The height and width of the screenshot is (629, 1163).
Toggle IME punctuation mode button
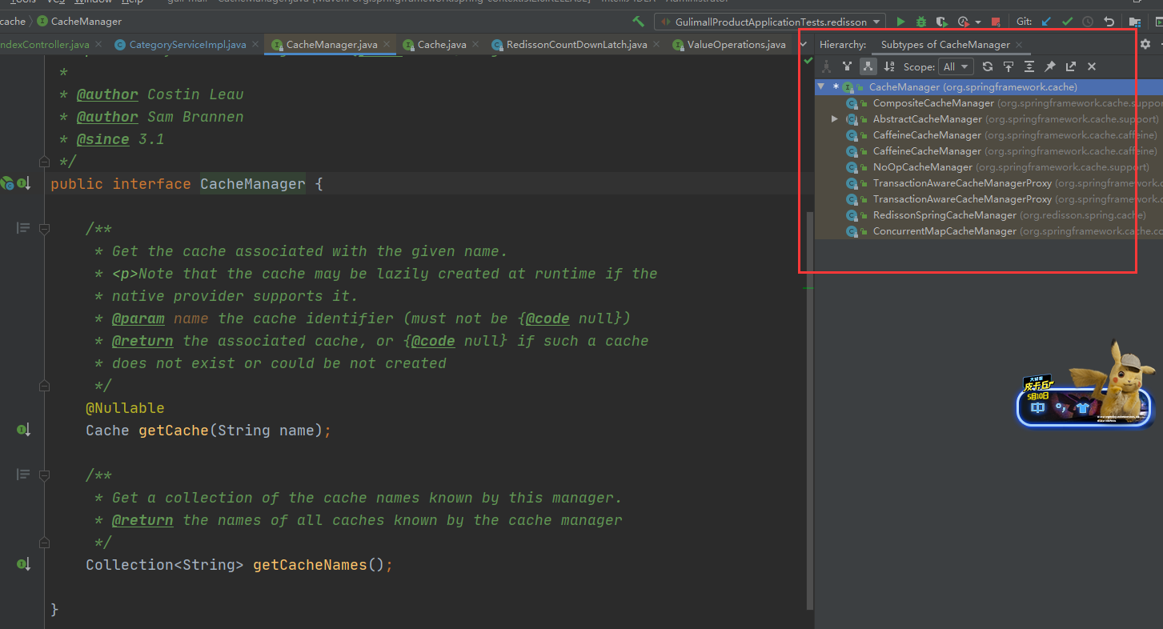[x=1061, y=407]
